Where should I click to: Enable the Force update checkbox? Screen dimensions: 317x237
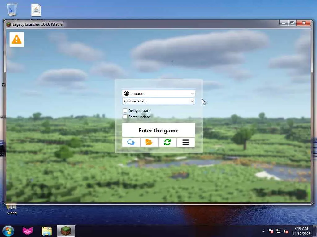coord(125,117)
